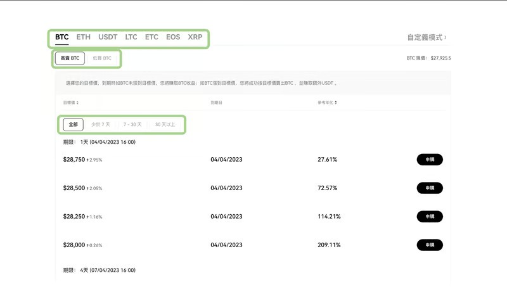
Task: Switch to the USDT tab
Action: pos(108,37)
